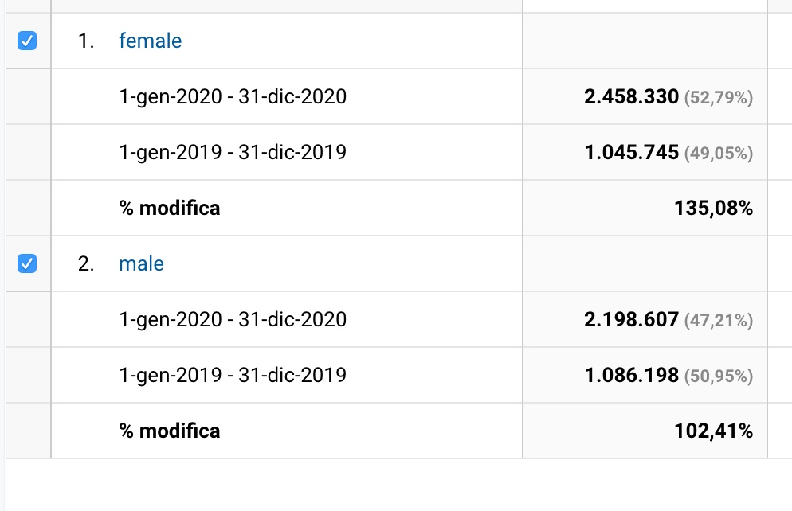Click the 1.086.198 value cell

click(631, 375)
